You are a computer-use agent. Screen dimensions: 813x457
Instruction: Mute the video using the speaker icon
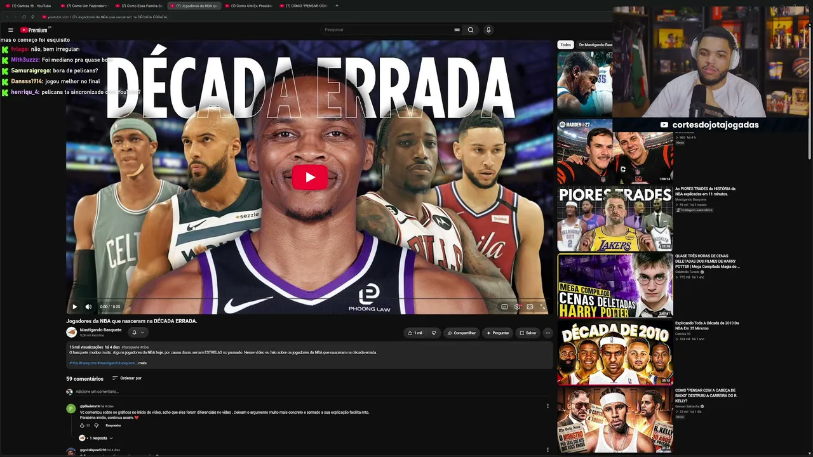[x=88, y=307]
